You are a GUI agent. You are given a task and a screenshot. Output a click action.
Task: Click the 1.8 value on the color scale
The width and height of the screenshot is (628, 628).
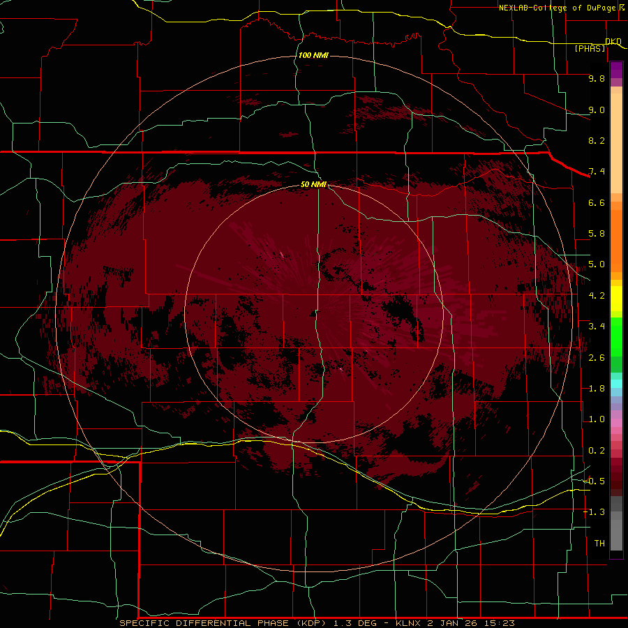(597, 389)
